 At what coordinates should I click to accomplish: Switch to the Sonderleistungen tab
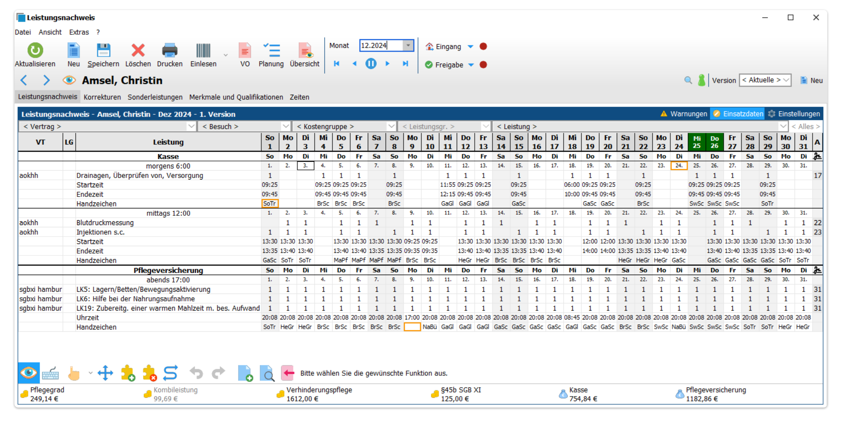[x=155, y=97]
